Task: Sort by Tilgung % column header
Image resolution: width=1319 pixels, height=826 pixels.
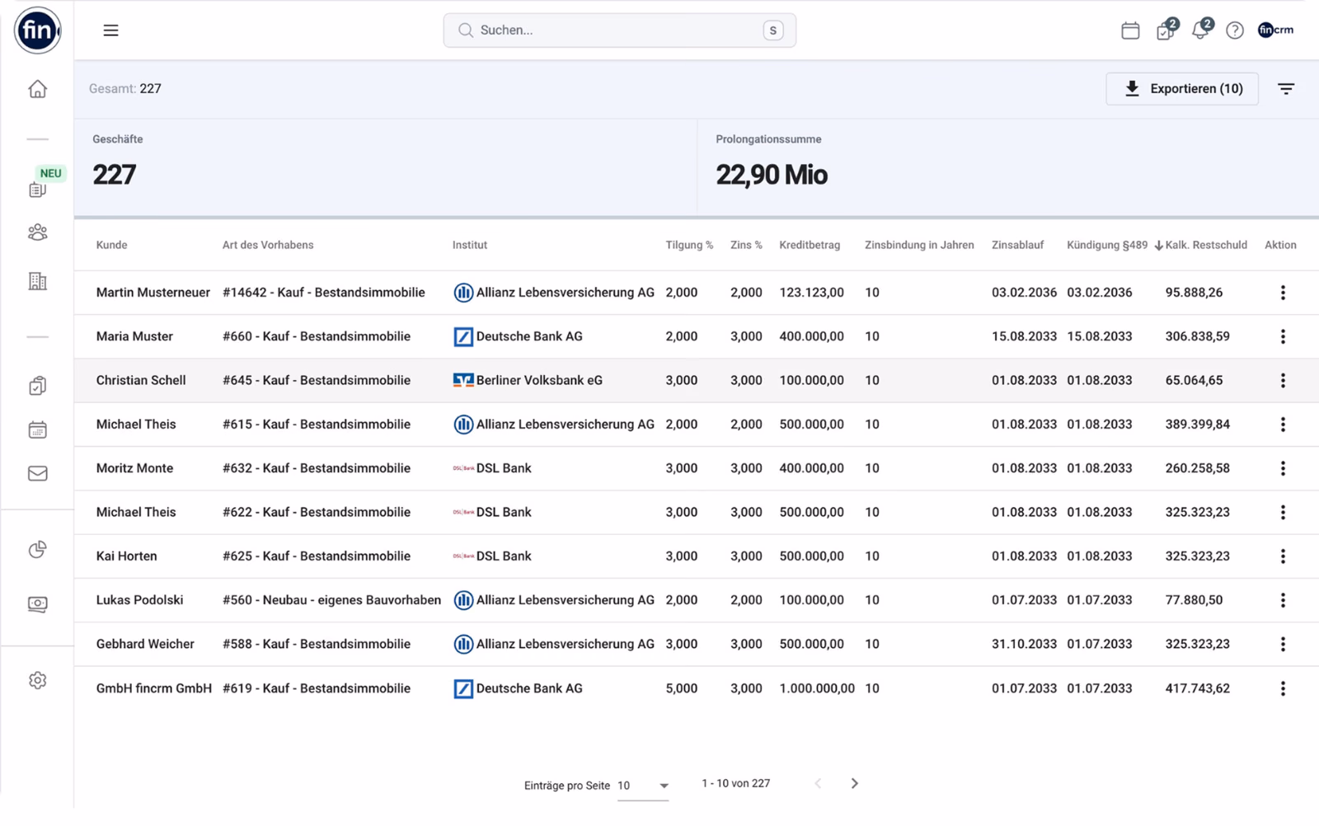Action: point(689,245)
